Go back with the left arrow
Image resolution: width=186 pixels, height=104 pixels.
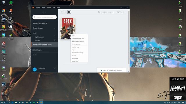(x=43, y=12)
